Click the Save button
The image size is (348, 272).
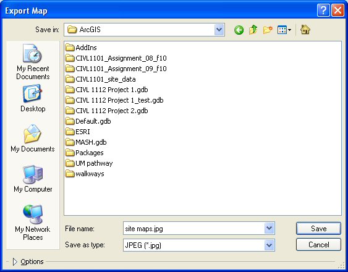coord(318,229)
